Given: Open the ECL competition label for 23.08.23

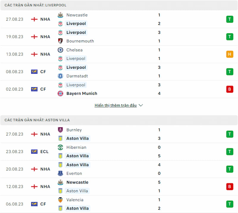Looking at the screenshot, I should click(44, 152).
